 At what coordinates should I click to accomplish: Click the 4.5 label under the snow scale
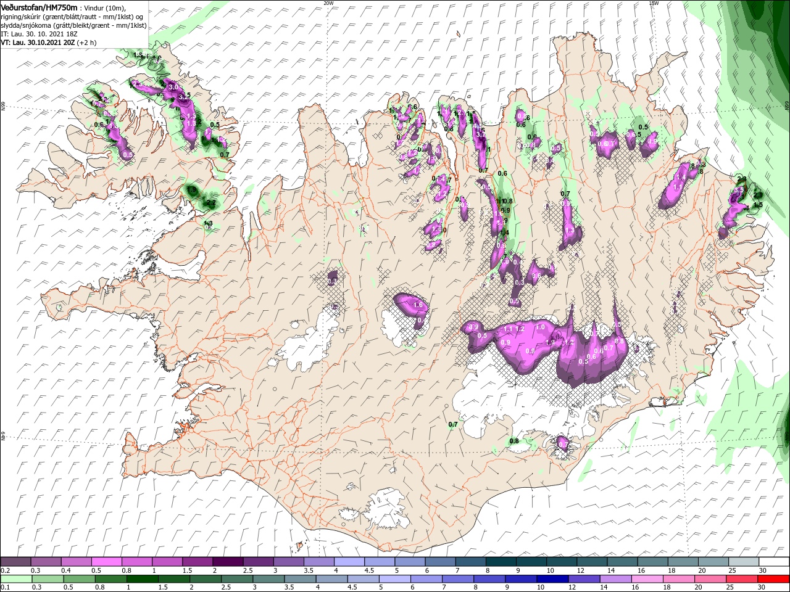[369, 570]
